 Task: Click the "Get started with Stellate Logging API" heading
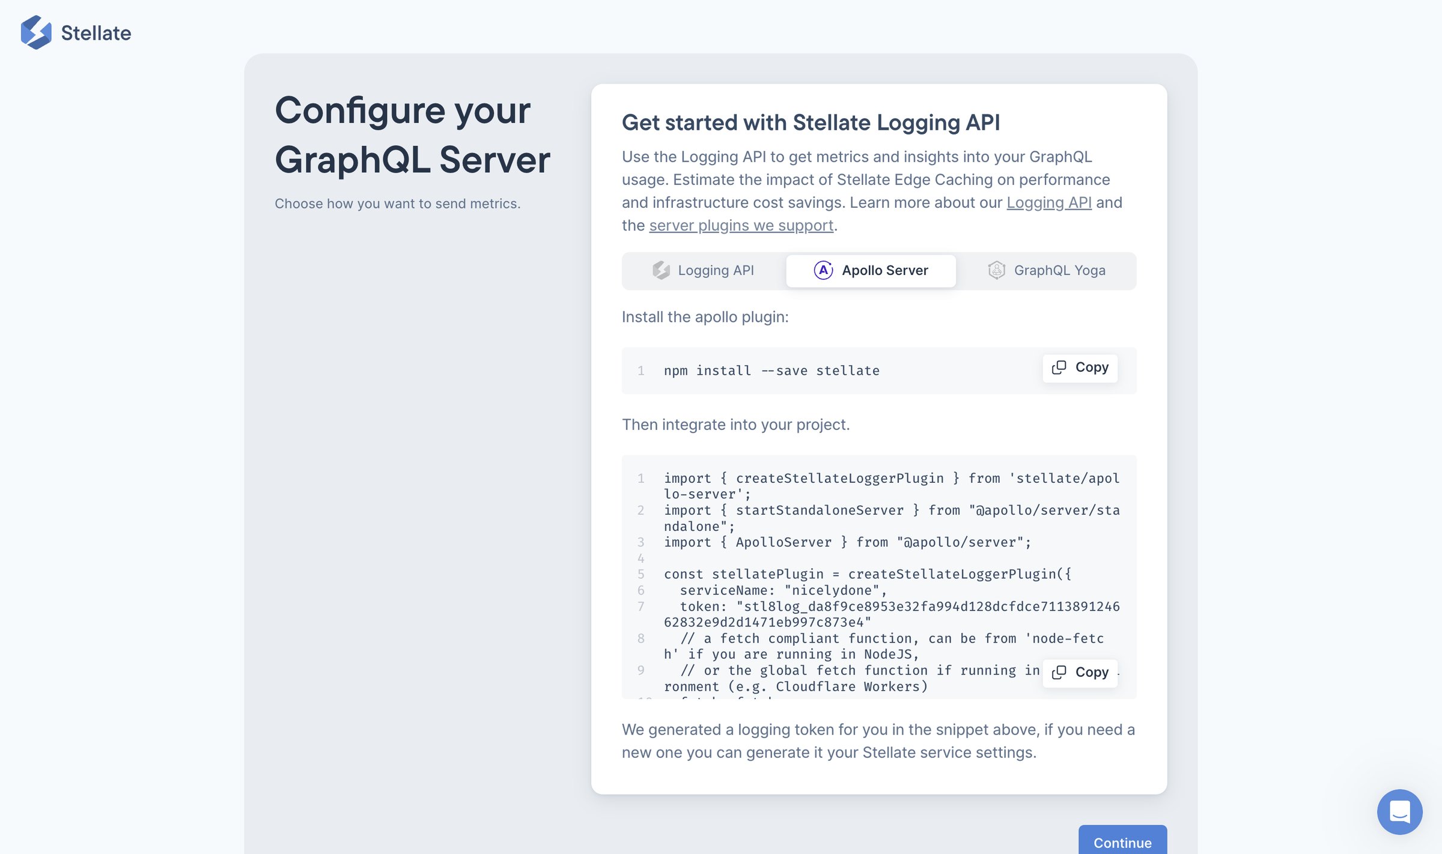811,123
